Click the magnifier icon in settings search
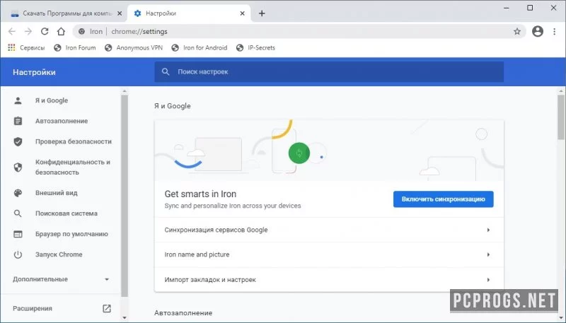The height and width of the screenshot is (323, 566). [x=166, y=71]
